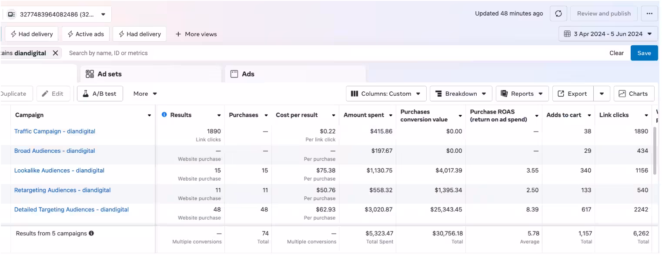Click the Export button
The image size is (662, 255).
(x=573, y=94)
